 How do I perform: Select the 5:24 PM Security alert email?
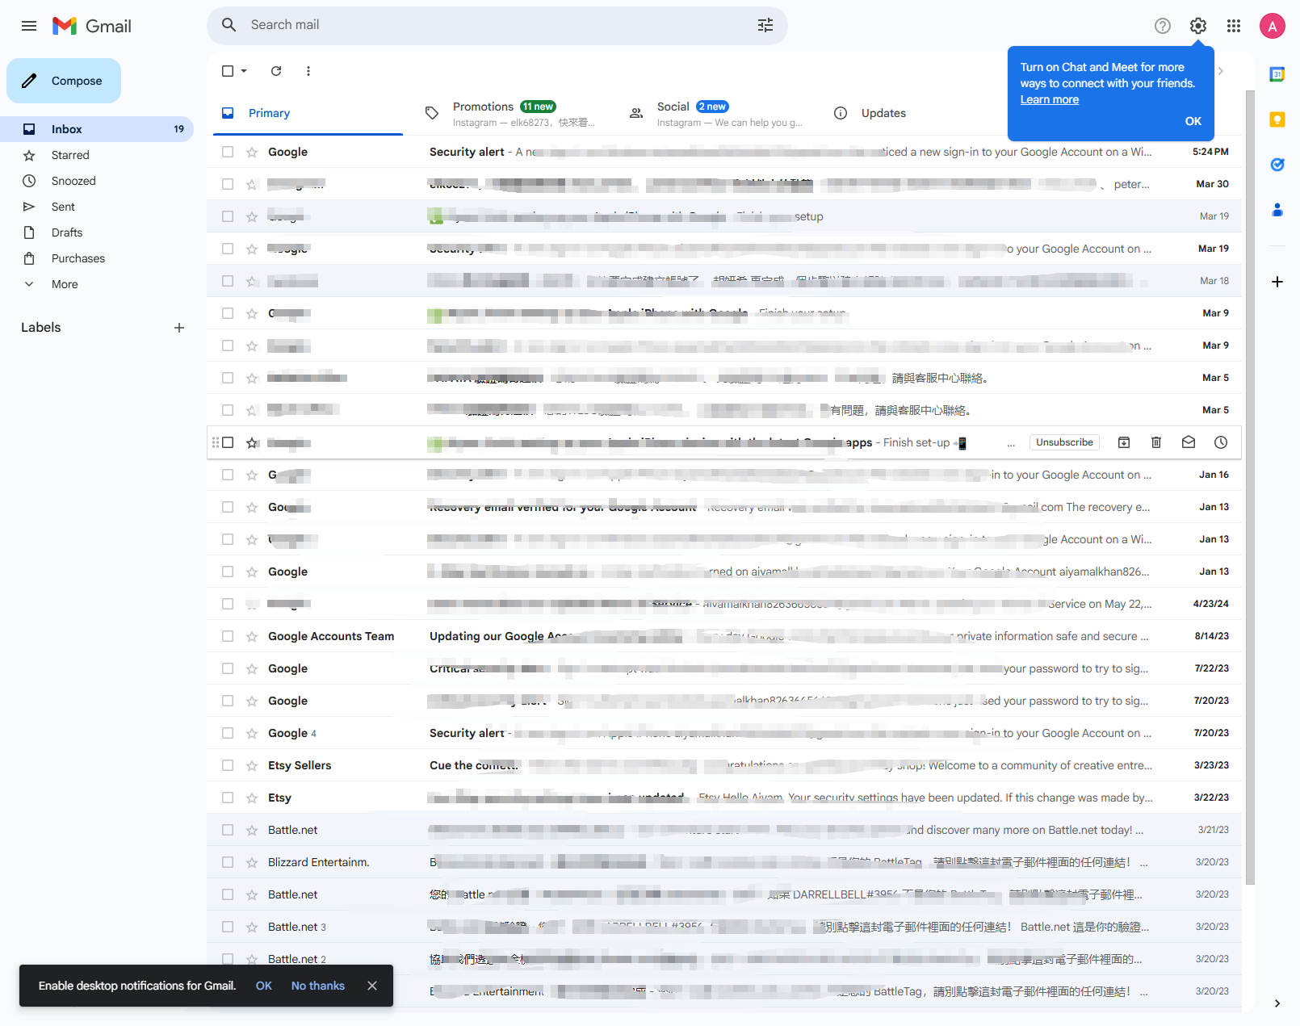228,152
